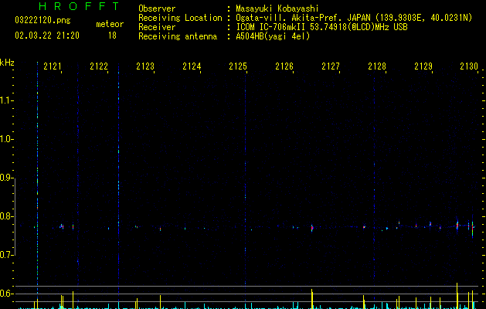486x309 pixels.
Task: Click the 1.0 kHz axis label
Action: (x=6, y=139)
